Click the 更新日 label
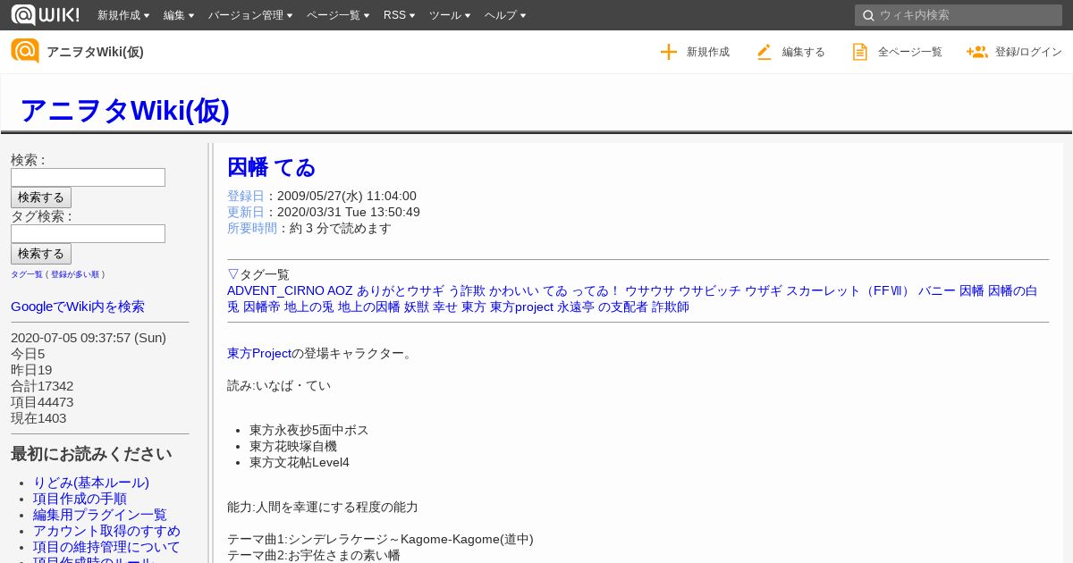The width and height of the screenshot is (1073, 563). coord(246,212)
